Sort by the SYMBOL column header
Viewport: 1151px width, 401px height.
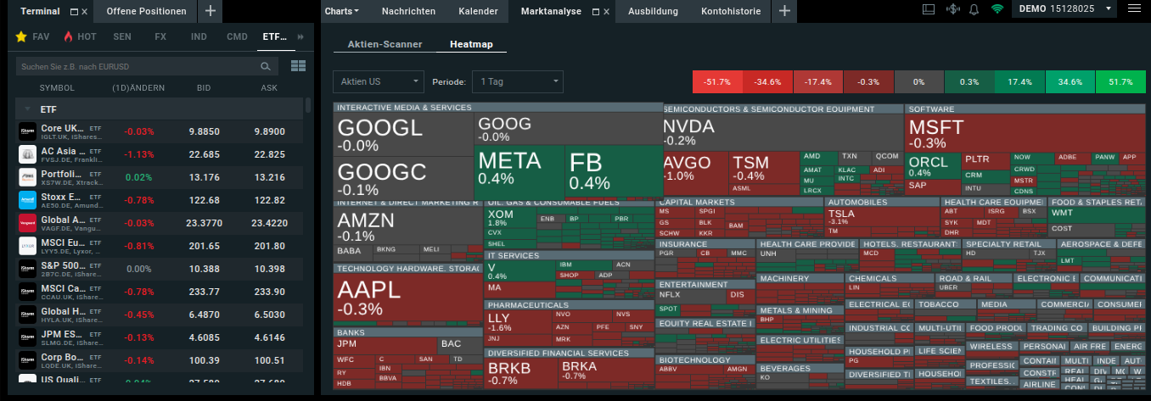[x=57, y=88]
